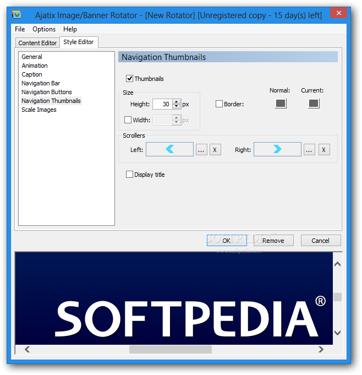
Task: Select Scale Images in the style list
Action: 39,110
